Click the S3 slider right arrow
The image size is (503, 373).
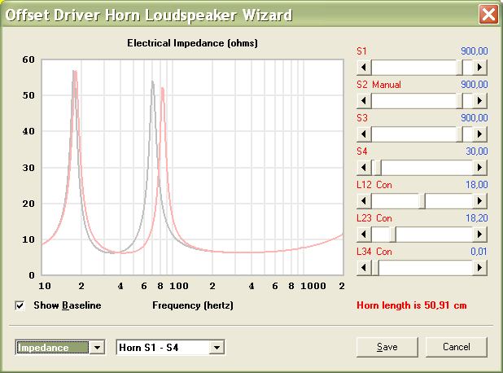479,134
